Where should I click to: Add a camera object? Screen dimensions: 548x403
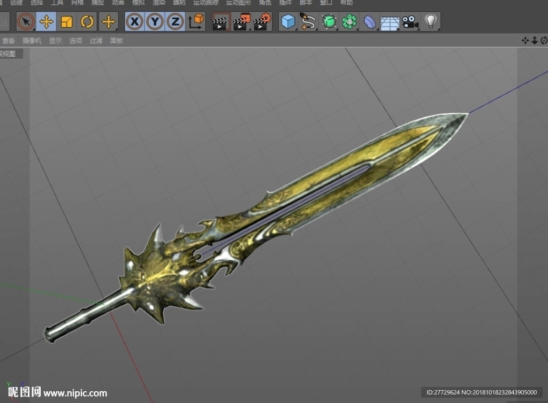pyautogui.click(x=410, y=21)
